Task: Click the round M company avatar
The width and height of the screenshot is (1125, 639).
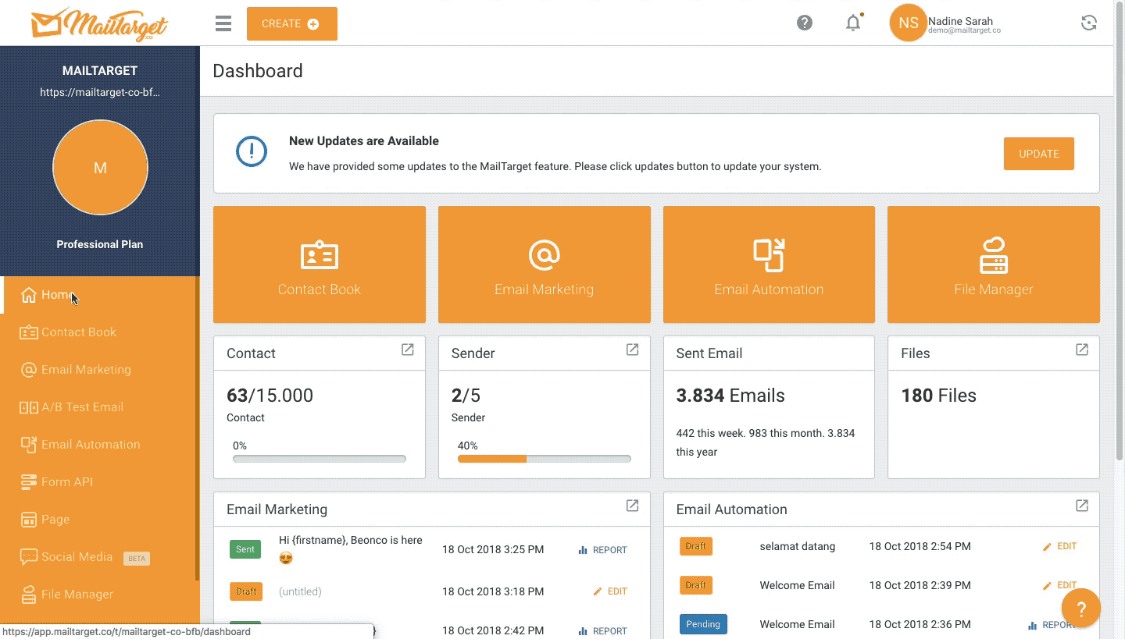Action: coord(100,167)
